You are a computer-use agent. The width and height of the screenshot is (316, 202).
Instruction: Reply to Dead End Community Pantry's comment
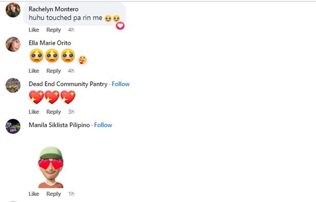click(54, 112)
